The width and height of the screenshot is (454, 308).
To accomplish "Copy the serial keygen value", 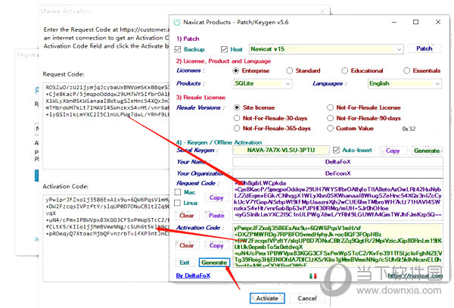I will (393, 151).
